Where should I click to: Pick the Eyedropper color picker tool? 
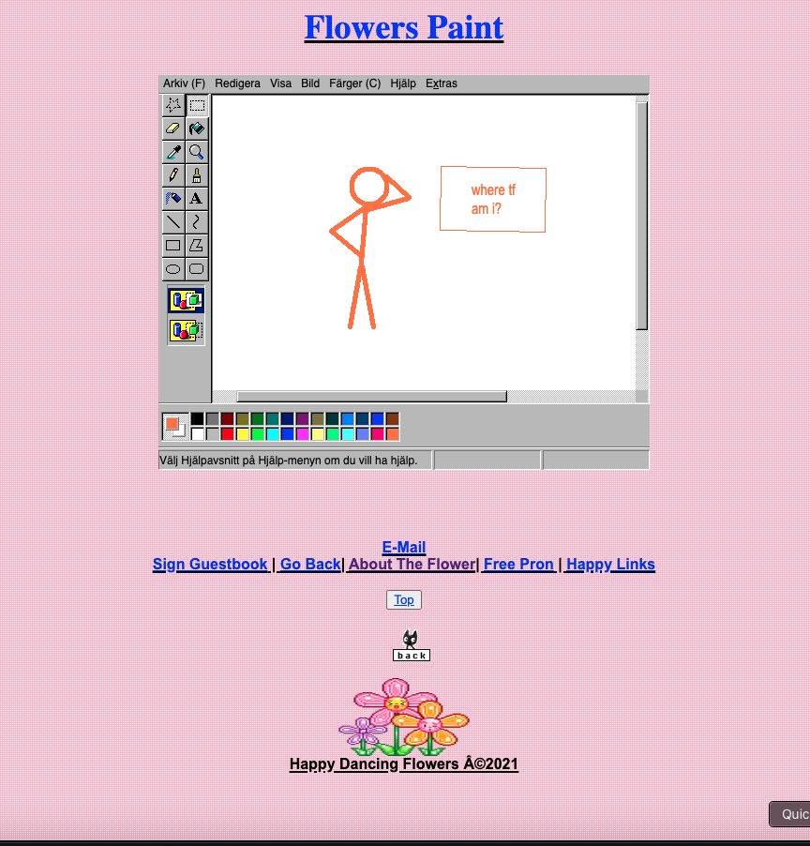click(x=173, y=152)
